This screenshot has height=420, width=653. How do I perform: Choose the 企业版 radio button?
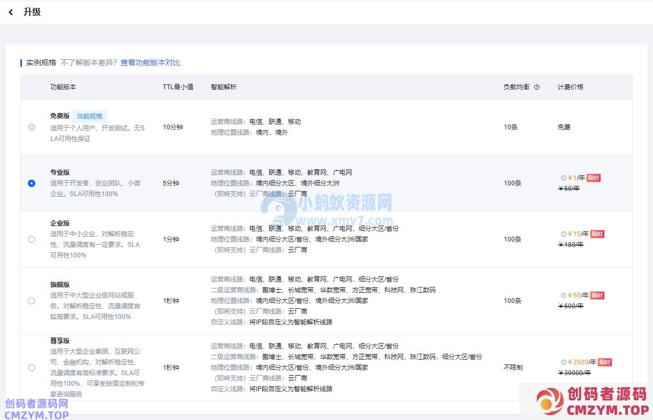point(32,239)
